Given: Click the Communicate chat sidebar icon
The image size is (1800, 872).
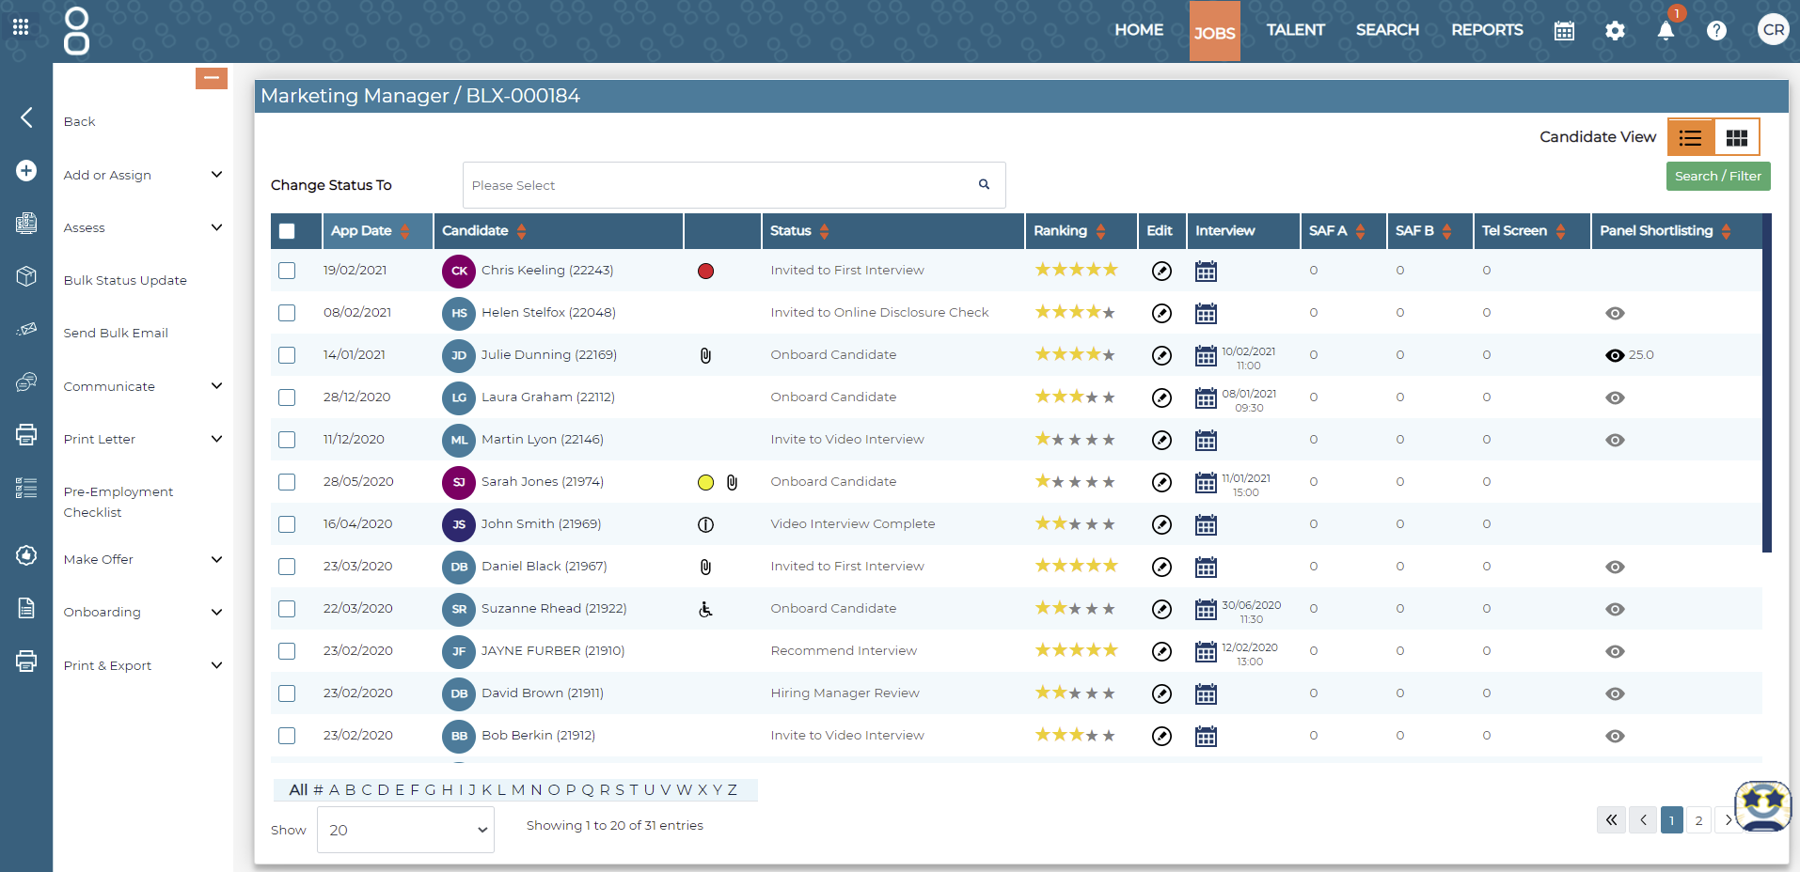Looking at the screenshot, I should click(26, 381).
